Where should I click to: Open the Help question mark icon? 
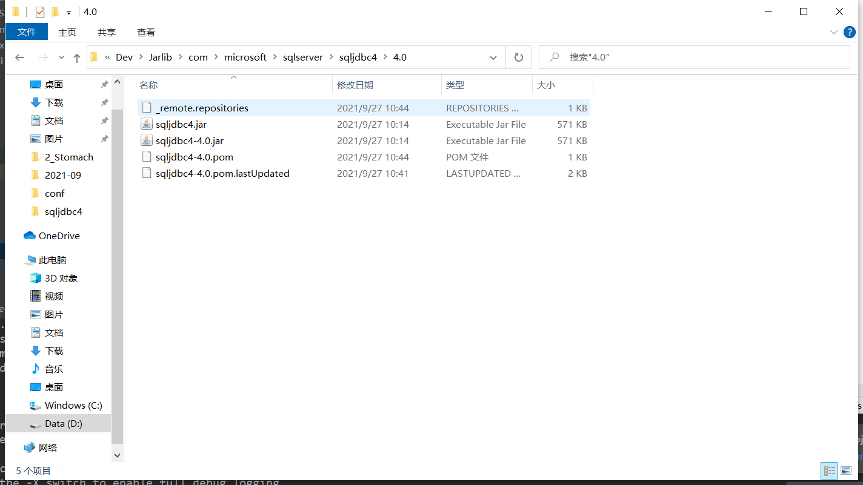(849, 32)
